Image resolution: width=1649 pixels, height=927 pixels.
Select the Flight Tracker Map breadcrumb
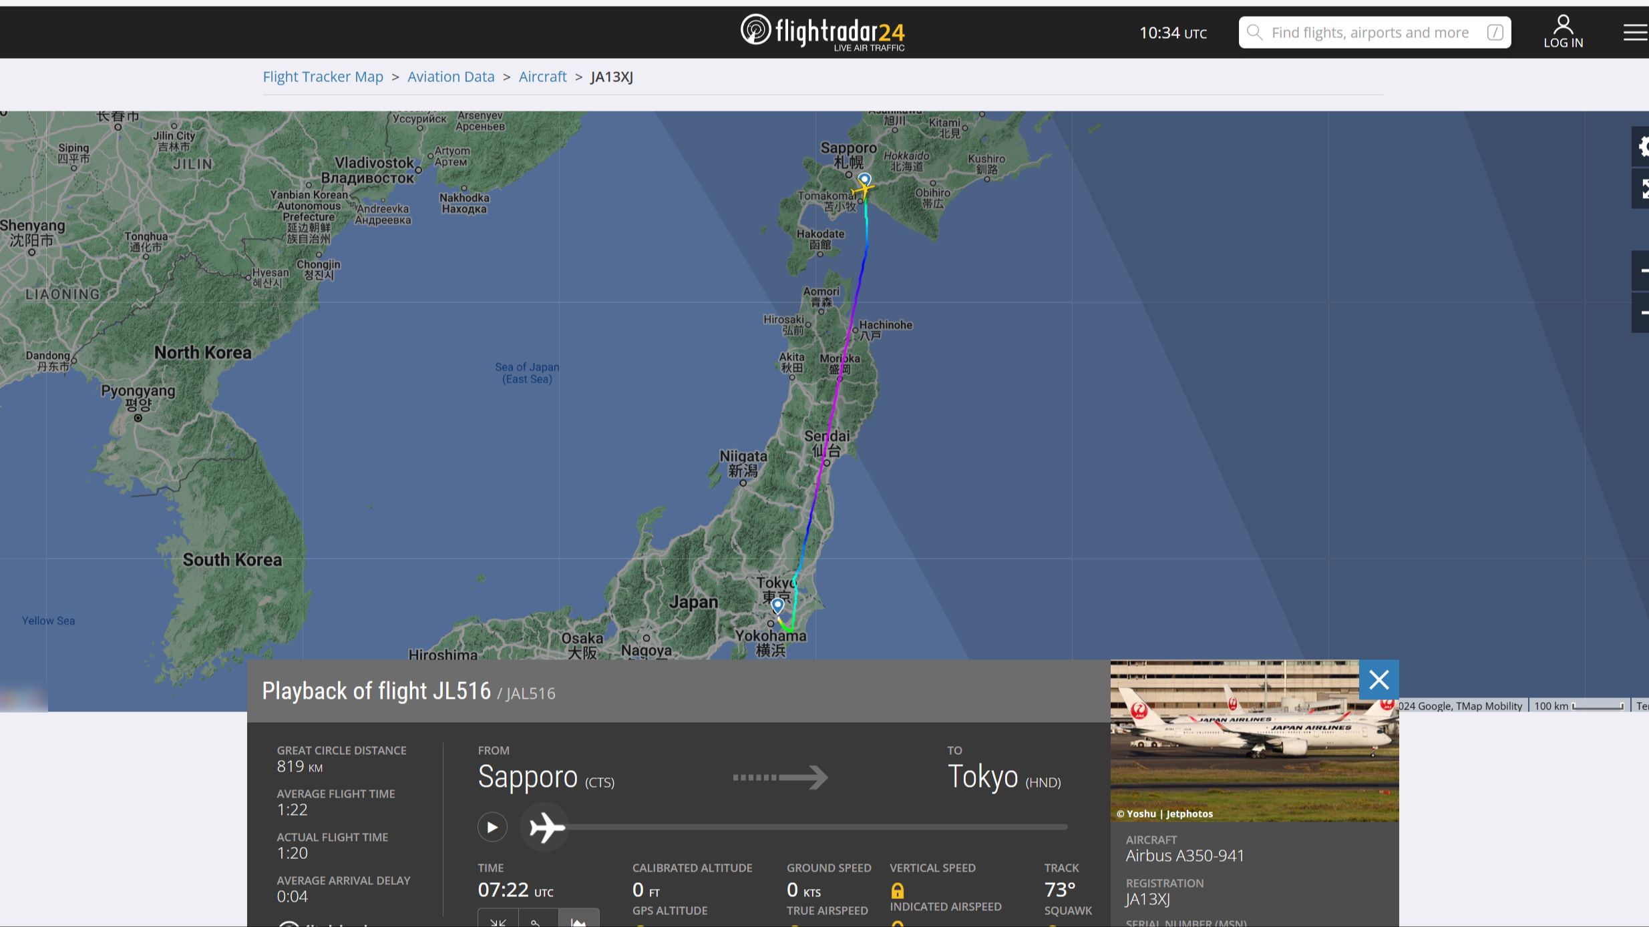(x=323, y=77)
